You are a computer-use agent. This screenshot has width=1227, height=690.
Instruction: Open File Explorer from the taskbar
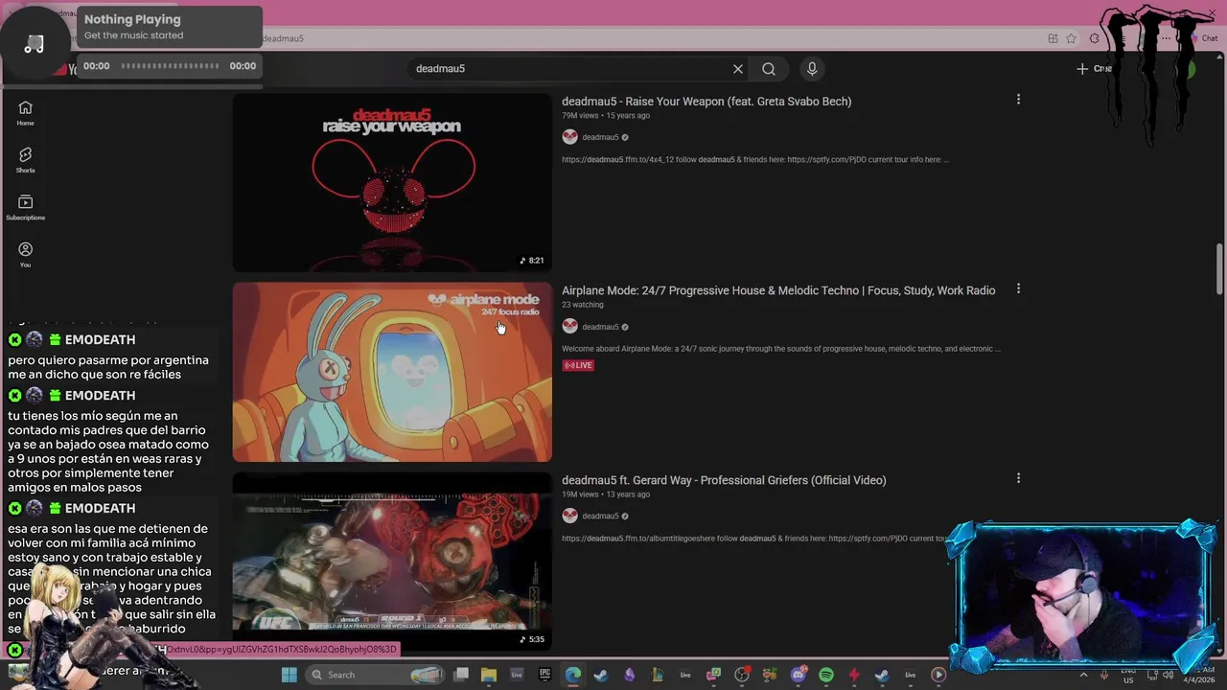(x=488, y=675)
